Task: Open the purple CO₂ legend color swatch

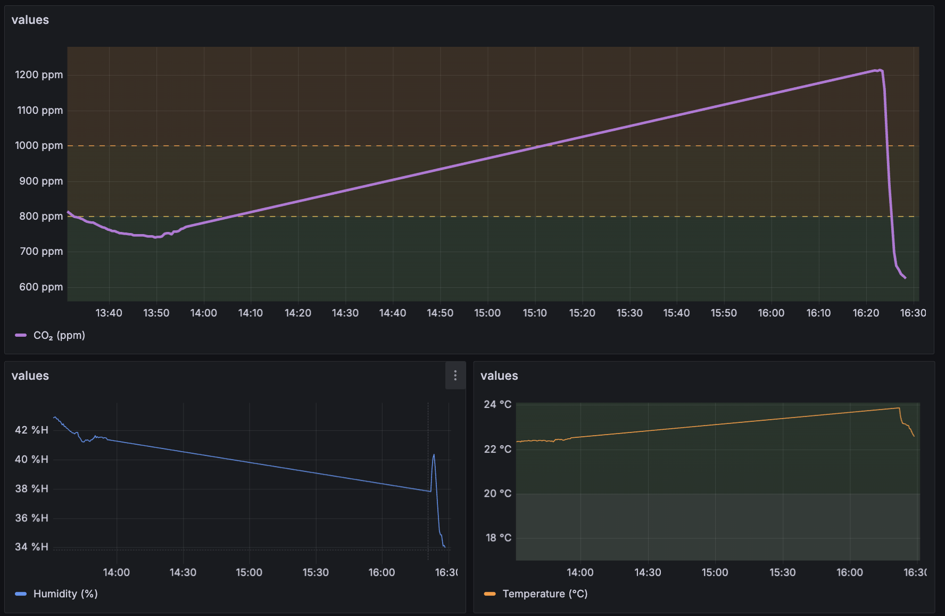Action: pyautogui.click(x=21, y=335)
